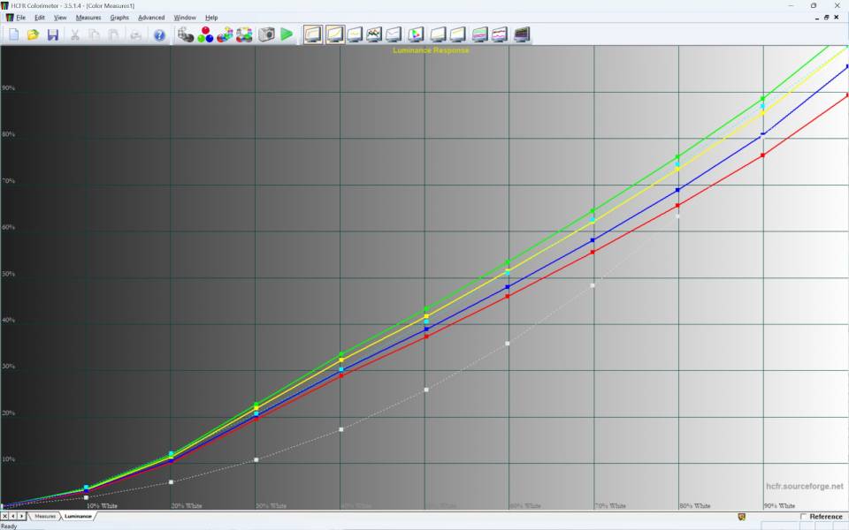Click the colored ring of balls measure icon
This screenshot has height=530, width=849.
[x=244, y=34]
